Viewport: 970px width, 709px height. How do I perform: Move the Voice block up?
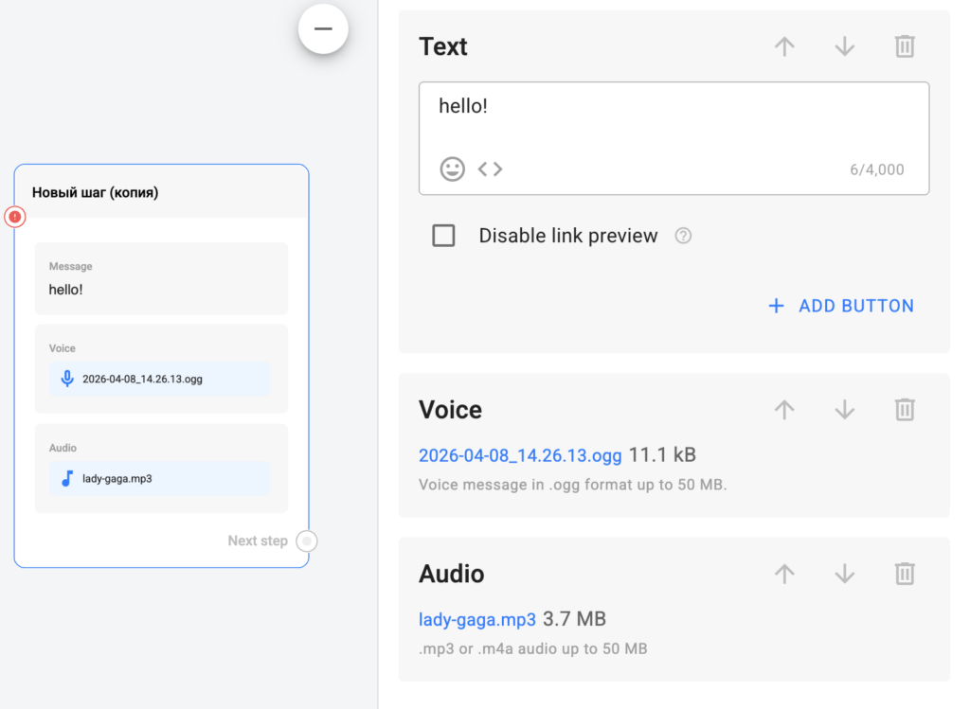784,410
